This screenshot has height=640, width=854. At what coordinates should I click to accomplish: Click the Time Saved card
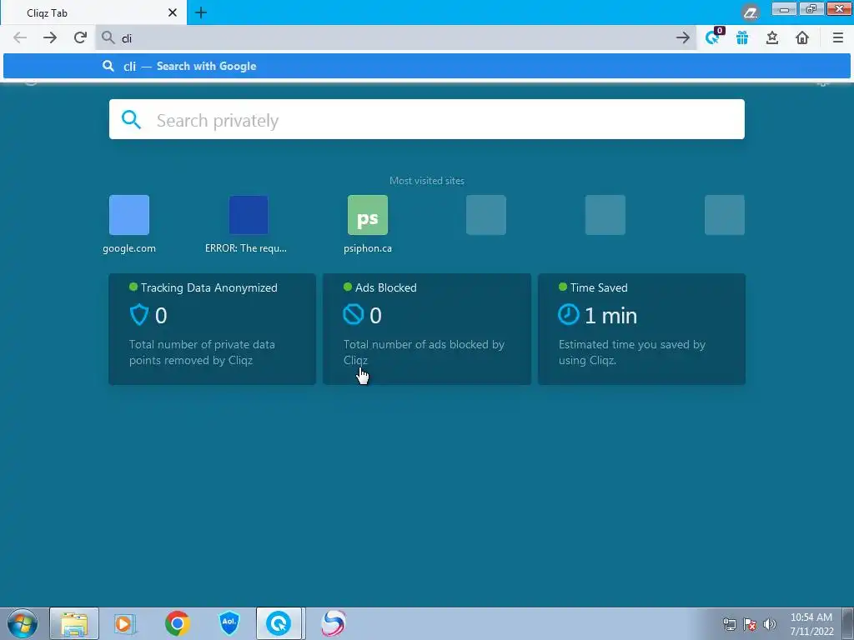point(641,329)
